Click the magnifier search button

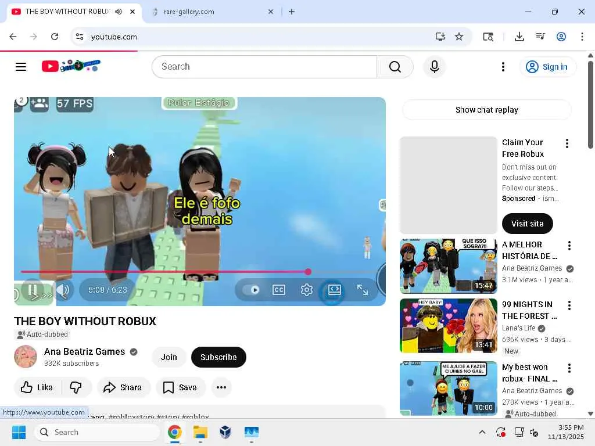[x=395, y=67]
